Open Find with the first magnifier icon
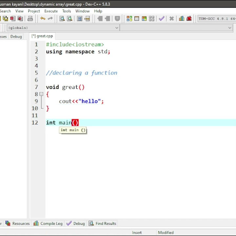The image size is (236, 236). 62,19
